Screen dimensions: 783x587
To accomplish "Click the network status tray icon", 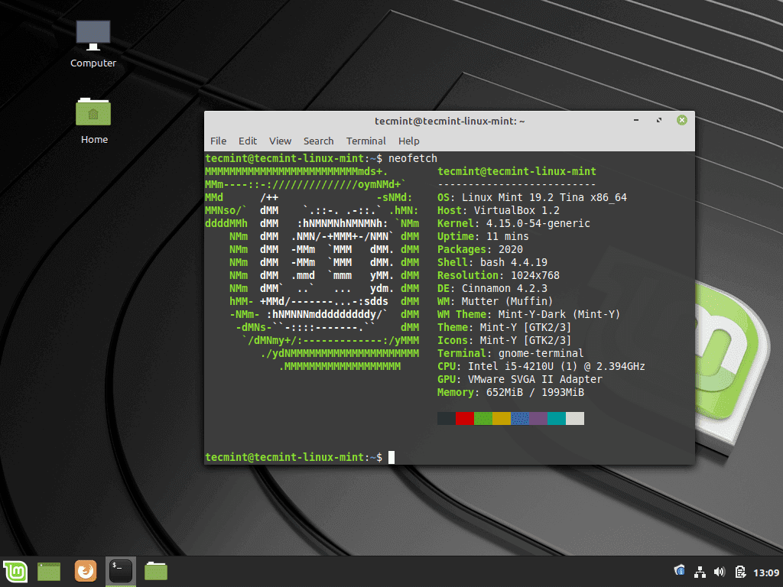I will point(700,571).
